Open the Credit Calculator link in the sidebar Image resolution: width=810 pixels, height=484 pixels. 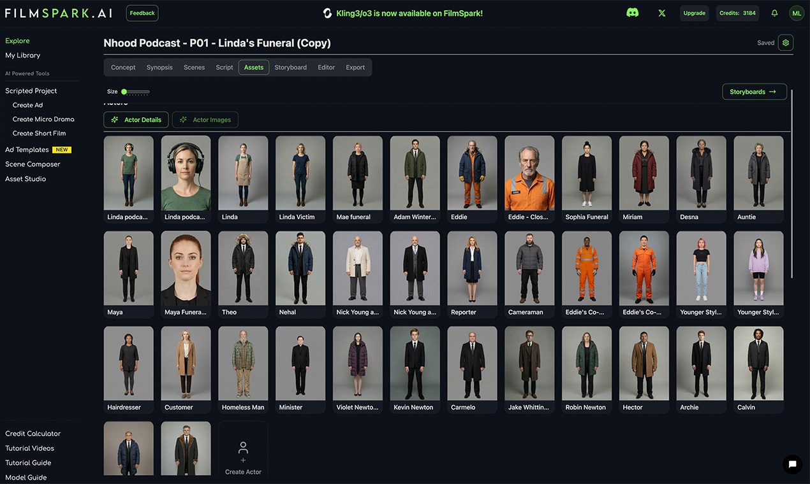point(33,433)
